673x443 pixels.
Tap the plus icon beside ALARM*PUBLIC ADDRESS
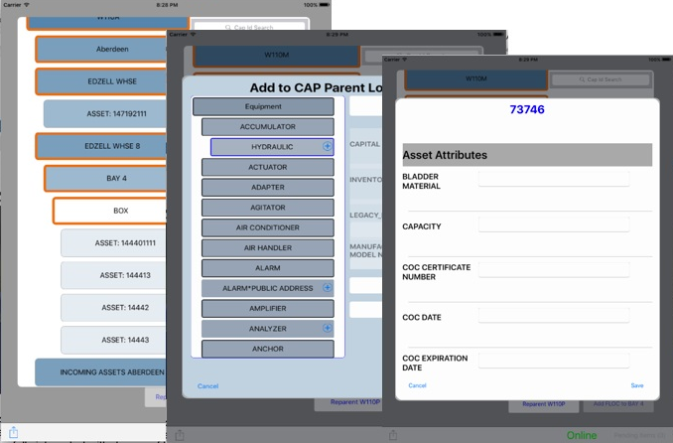[x=328, y=288]
